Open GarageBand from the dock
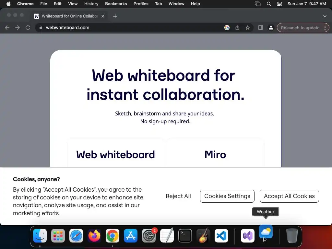The image size is (332, 249). (203, 236)
